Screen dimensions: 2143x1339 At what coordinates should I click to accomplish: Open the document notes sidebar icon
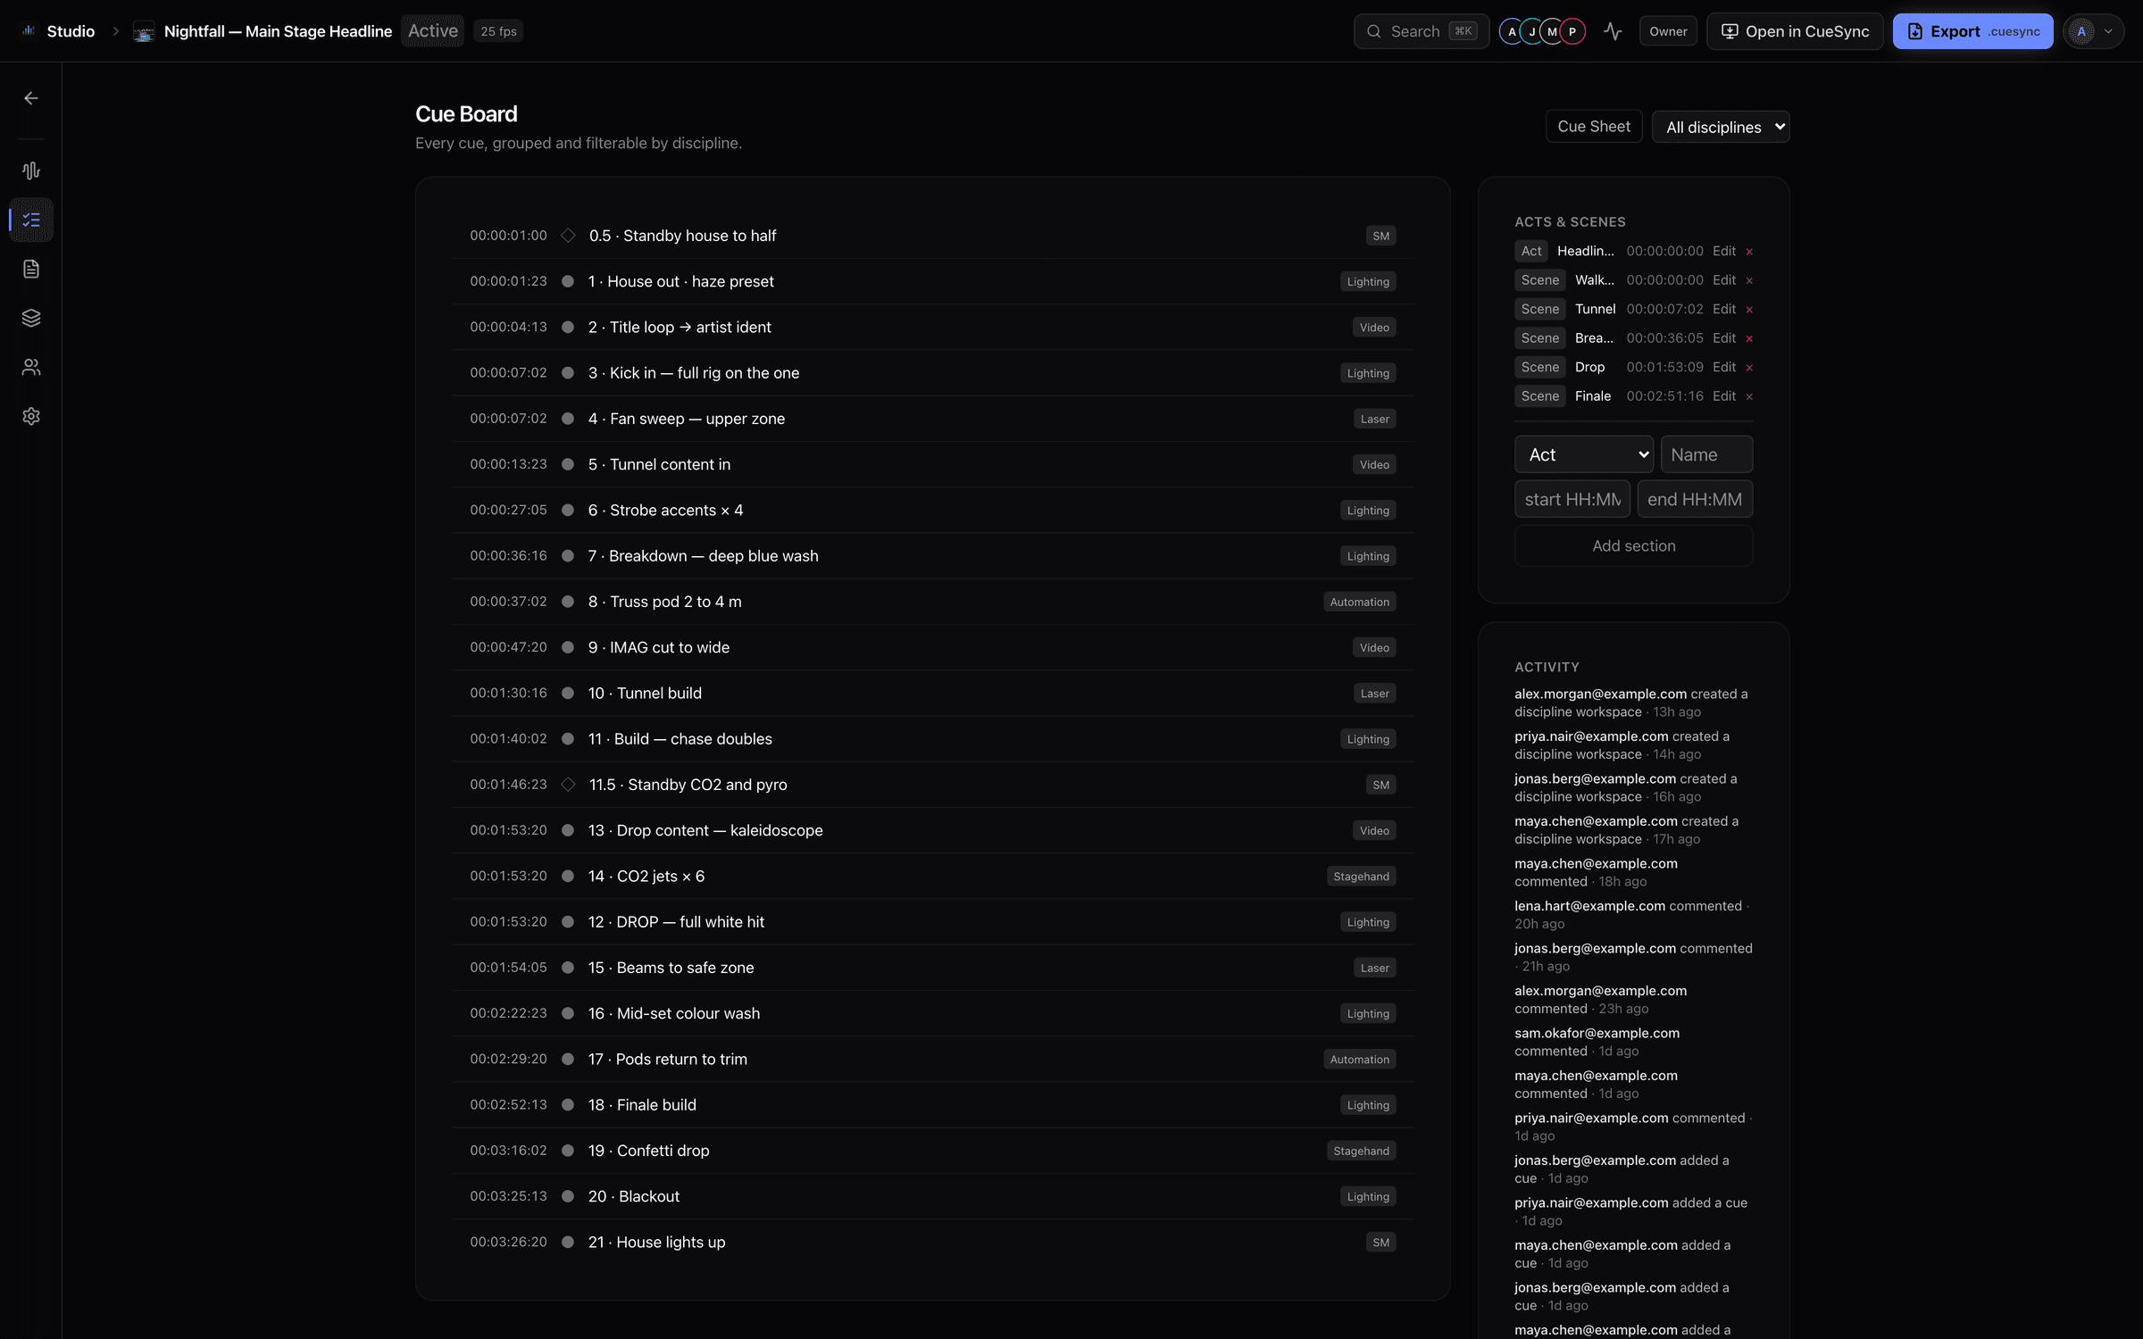pyautogui.click(x=31, y=269)
